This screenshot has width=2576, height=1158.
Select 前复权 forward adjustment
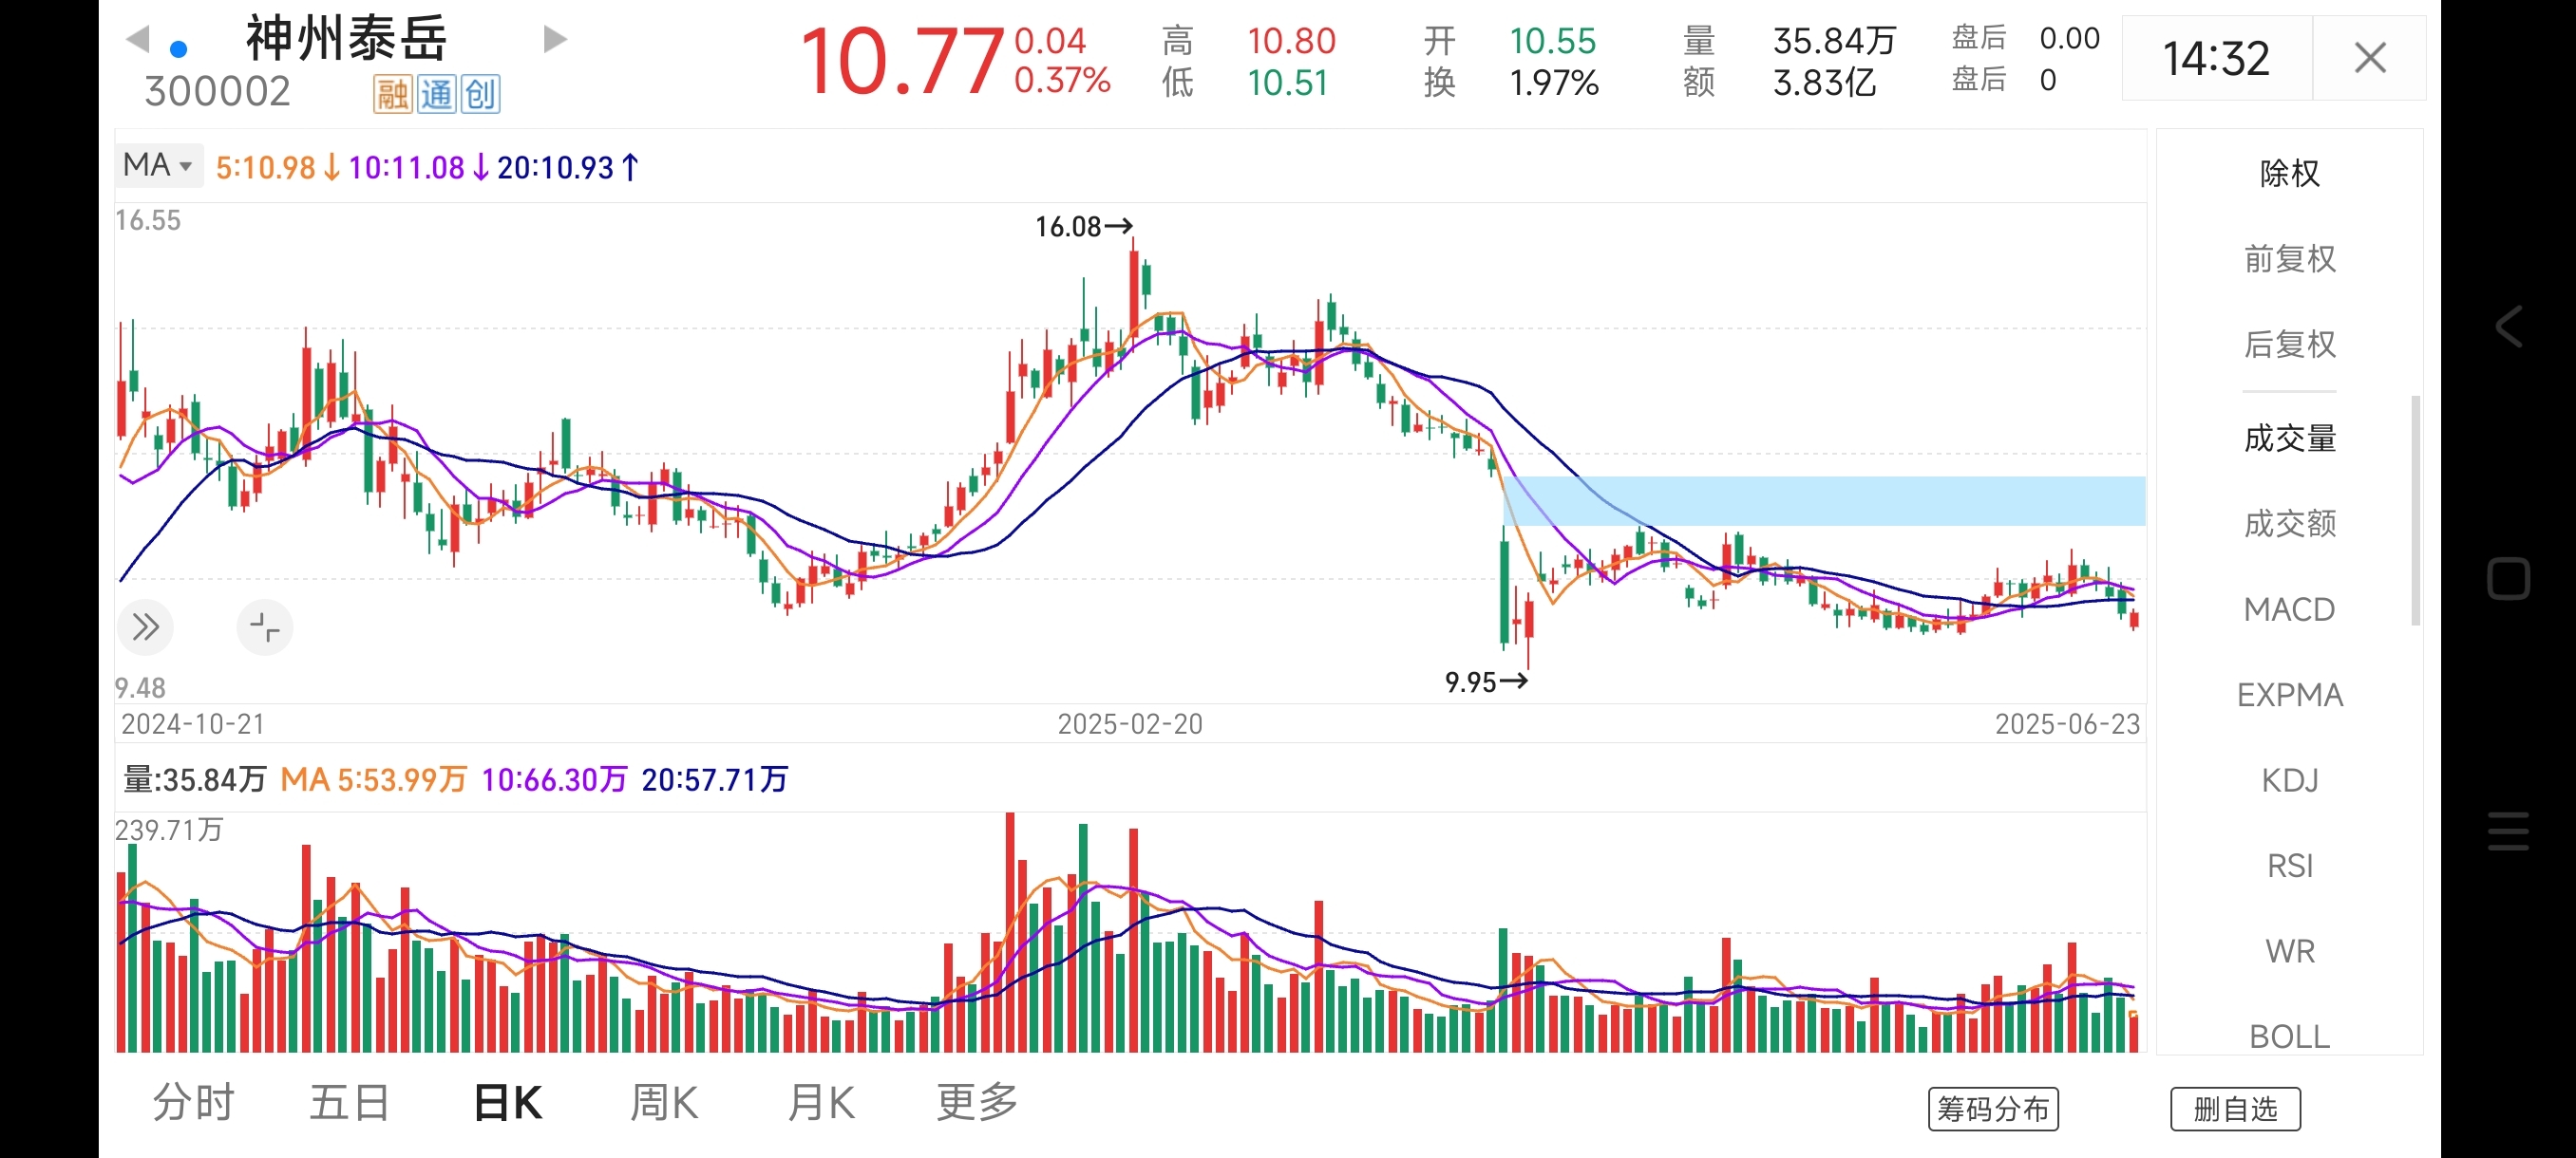[x=2289, y=259]
